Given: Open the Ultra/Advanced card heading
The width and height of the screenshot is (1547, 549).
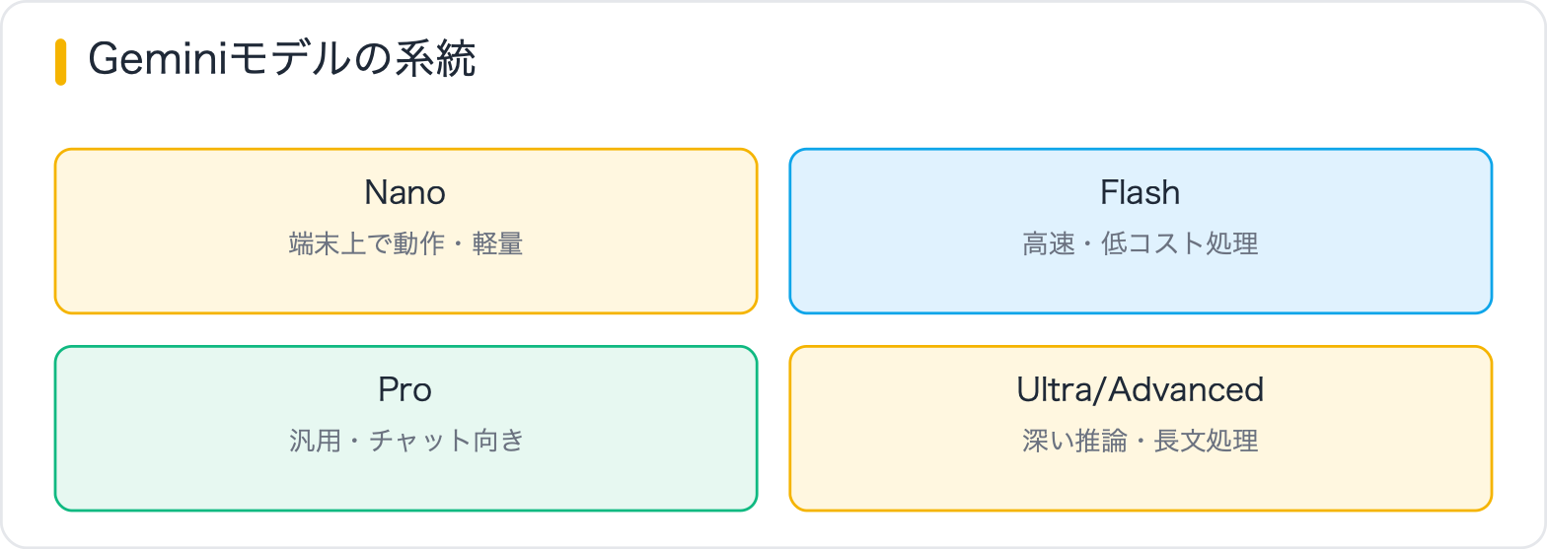Looking at the screenshot, I should tap(1141, 389).
